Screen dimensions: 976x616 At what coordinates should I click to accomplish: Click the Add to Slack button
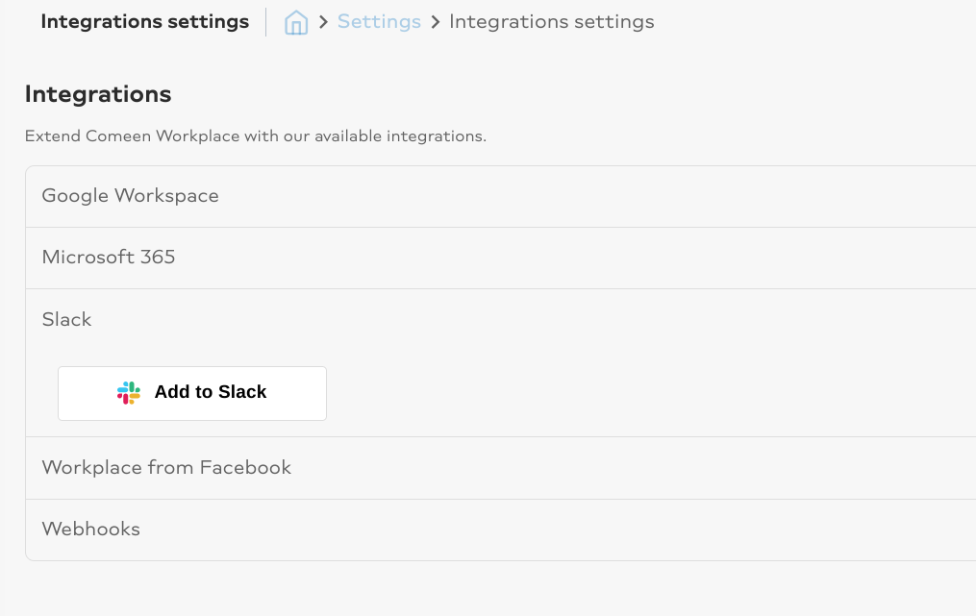click(192, 393)
